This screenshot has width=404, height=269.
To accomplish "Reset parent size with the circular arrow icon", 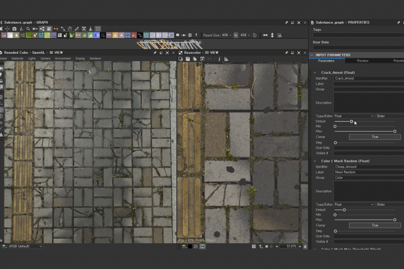I will (255, 35).
